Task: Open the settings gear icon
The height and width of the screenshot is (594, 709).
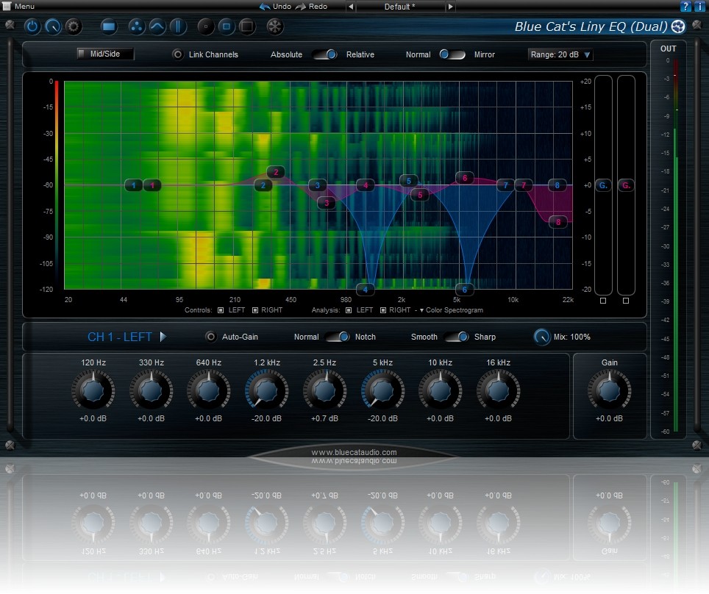Action: pyautogui.click(x=74, y=26)
